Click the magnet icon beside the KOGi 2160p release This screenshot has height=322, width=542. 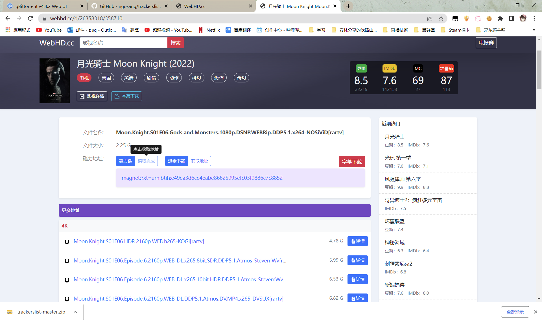pos(67,242)
